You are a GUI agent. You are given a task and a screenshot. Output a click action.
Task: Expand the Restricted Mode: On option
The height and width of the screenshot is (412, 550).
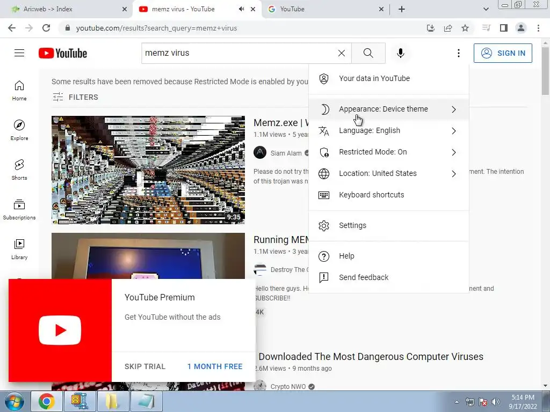coord(389,152)
